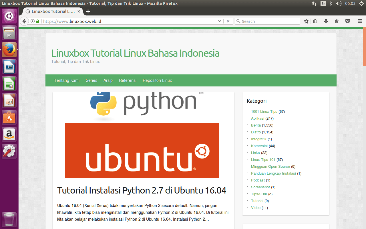The width and height of the screenshot is (366, 229).
Task: Open Amazon launcher icon
Action: 9,134
